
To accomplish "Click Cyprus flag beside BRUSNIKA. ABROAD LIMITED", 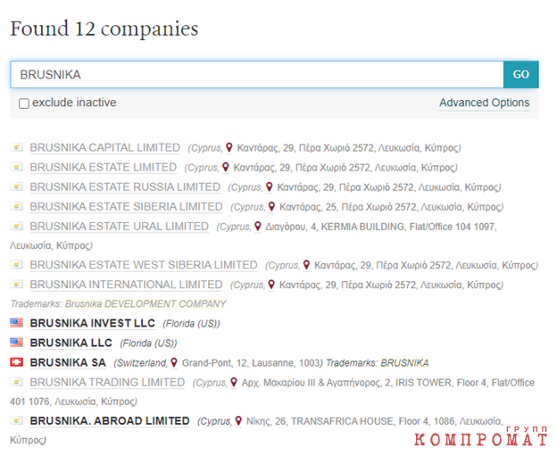I will pos(16,420).
